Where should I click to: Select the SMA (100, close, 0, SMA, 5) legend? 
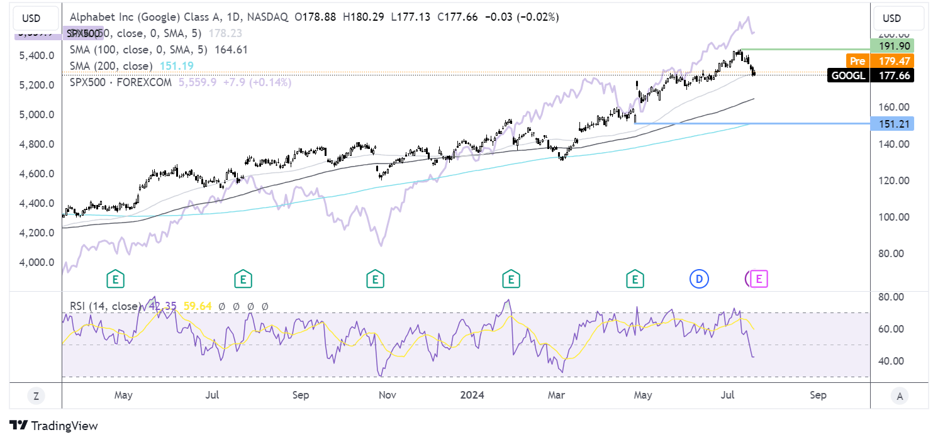click(x=138, y=50)
